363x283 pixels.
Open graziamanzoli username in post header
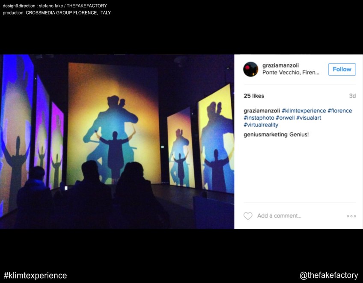tap(280, 65)
